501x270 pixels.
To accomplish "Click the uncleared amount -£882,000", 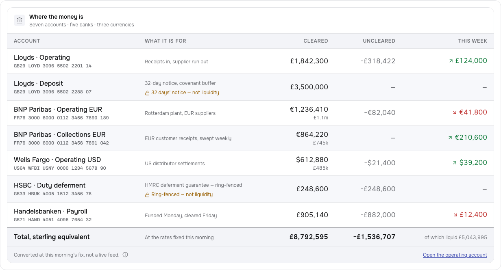I will 378,215.
